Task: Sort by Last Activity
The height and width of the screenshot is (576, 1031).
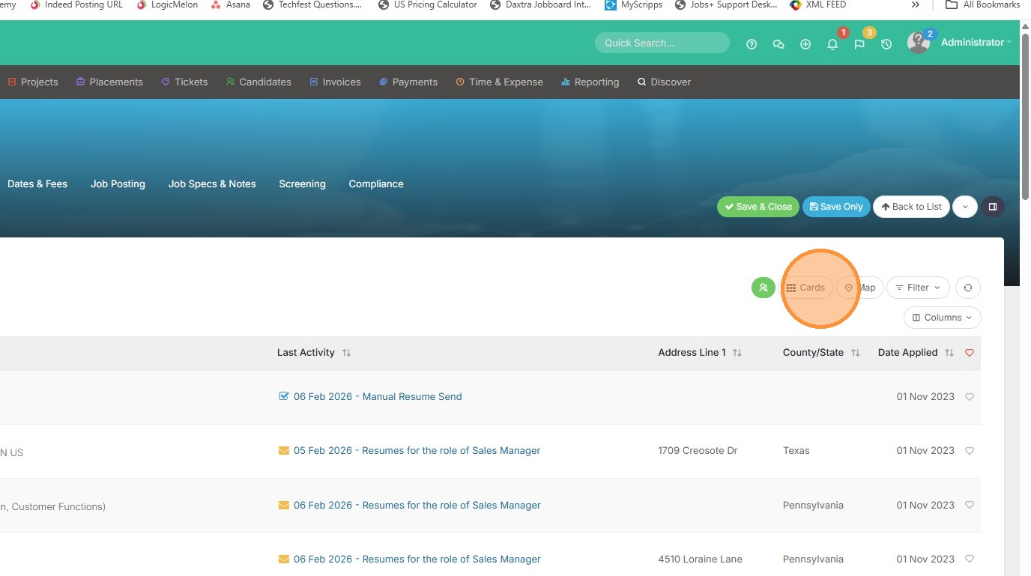Action: (x=346, y=353)
